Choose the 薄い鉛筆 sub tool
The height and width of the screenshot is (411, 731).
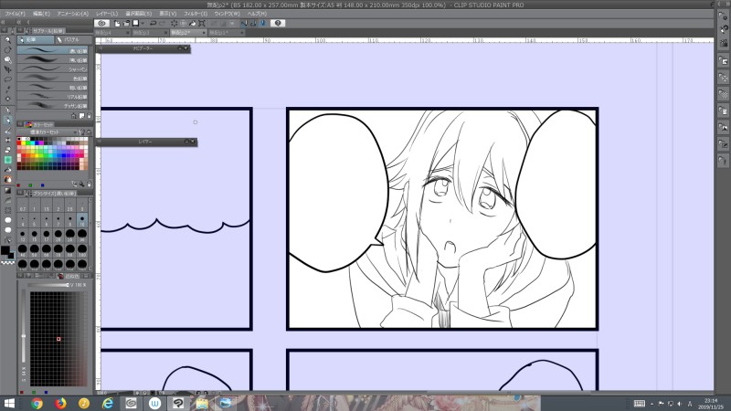(x=52, y=59)
